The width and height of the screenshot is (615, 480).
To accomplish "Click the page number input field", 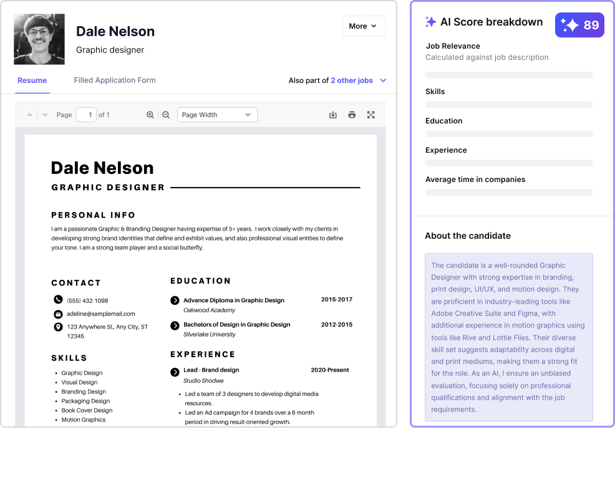I will point(86,115).
